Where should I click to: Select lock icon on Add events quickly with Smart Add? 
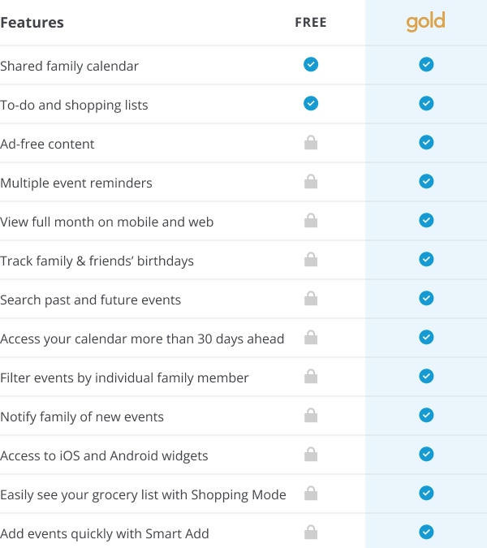pyautogui.click(x=311, y=533)
